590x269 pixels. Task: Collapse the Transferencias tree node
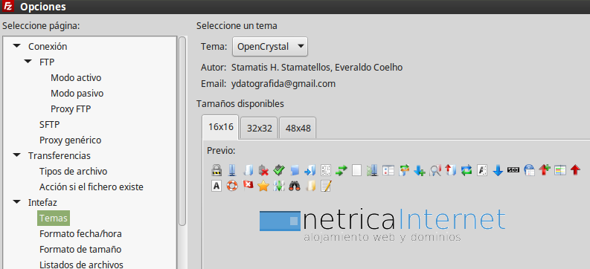pos(16,155)
